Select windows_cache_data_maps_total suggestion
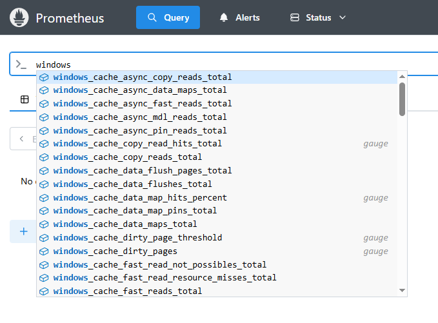 click(x=217, y=224)
